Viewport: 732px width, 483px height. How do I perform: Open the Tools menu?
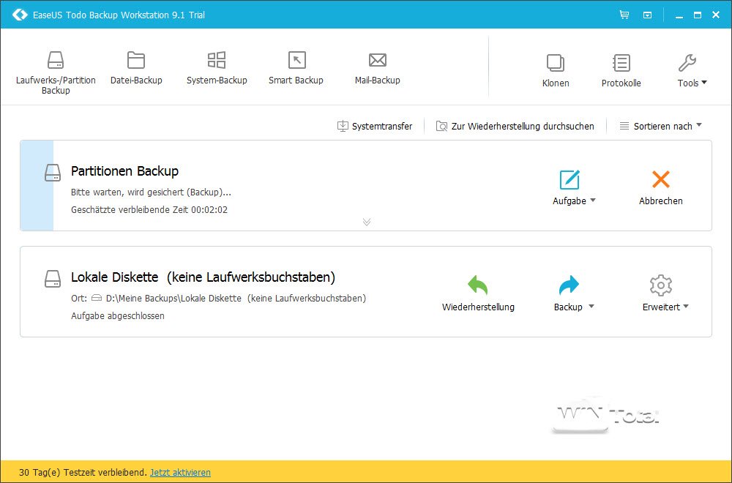tap(692, 71)
